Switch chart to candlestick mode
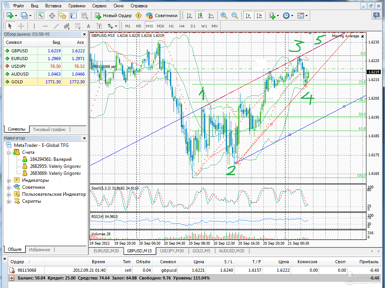The image size is (385, 288). click(x=200, y=16)
